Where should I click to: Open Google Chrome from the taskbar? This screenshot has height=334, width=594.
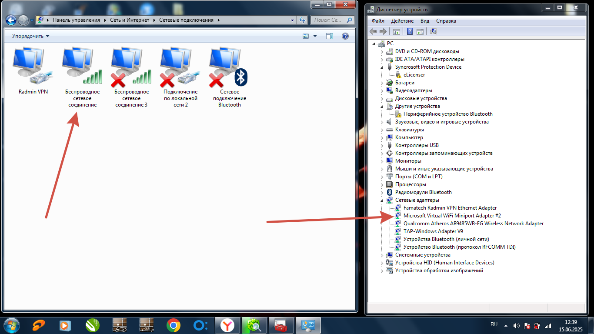tap(173, 325)
